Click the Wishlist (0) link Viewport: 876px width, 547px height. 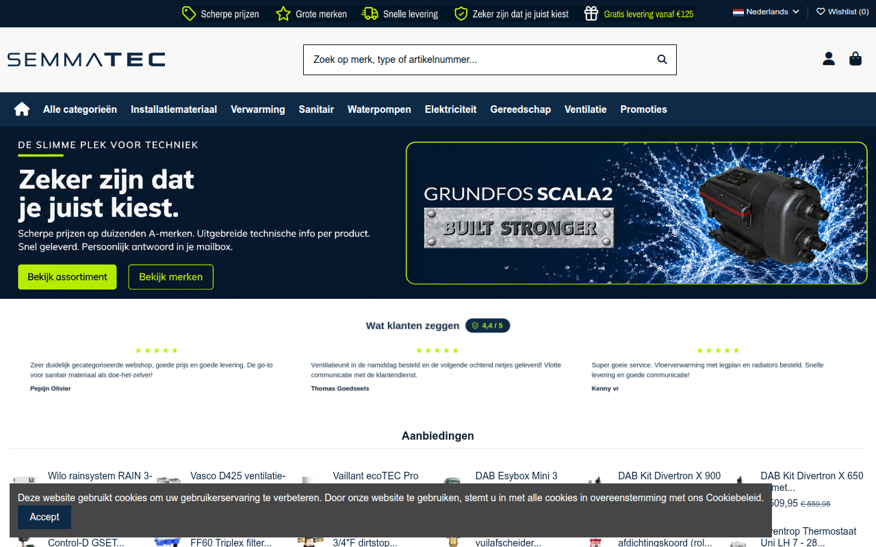(x=842, y=12)
